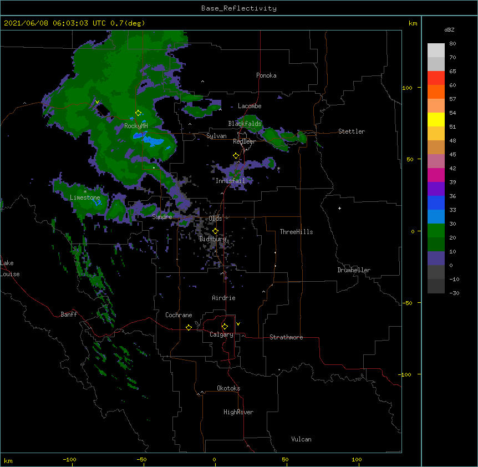
Task: Choose the orange 57-60 dBZ legend swatch
Action: tap(436, 92)
